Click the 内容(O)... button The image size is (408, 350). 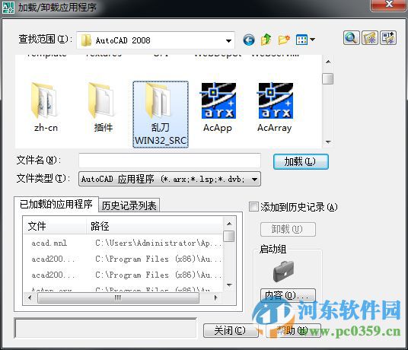[288, 295]
